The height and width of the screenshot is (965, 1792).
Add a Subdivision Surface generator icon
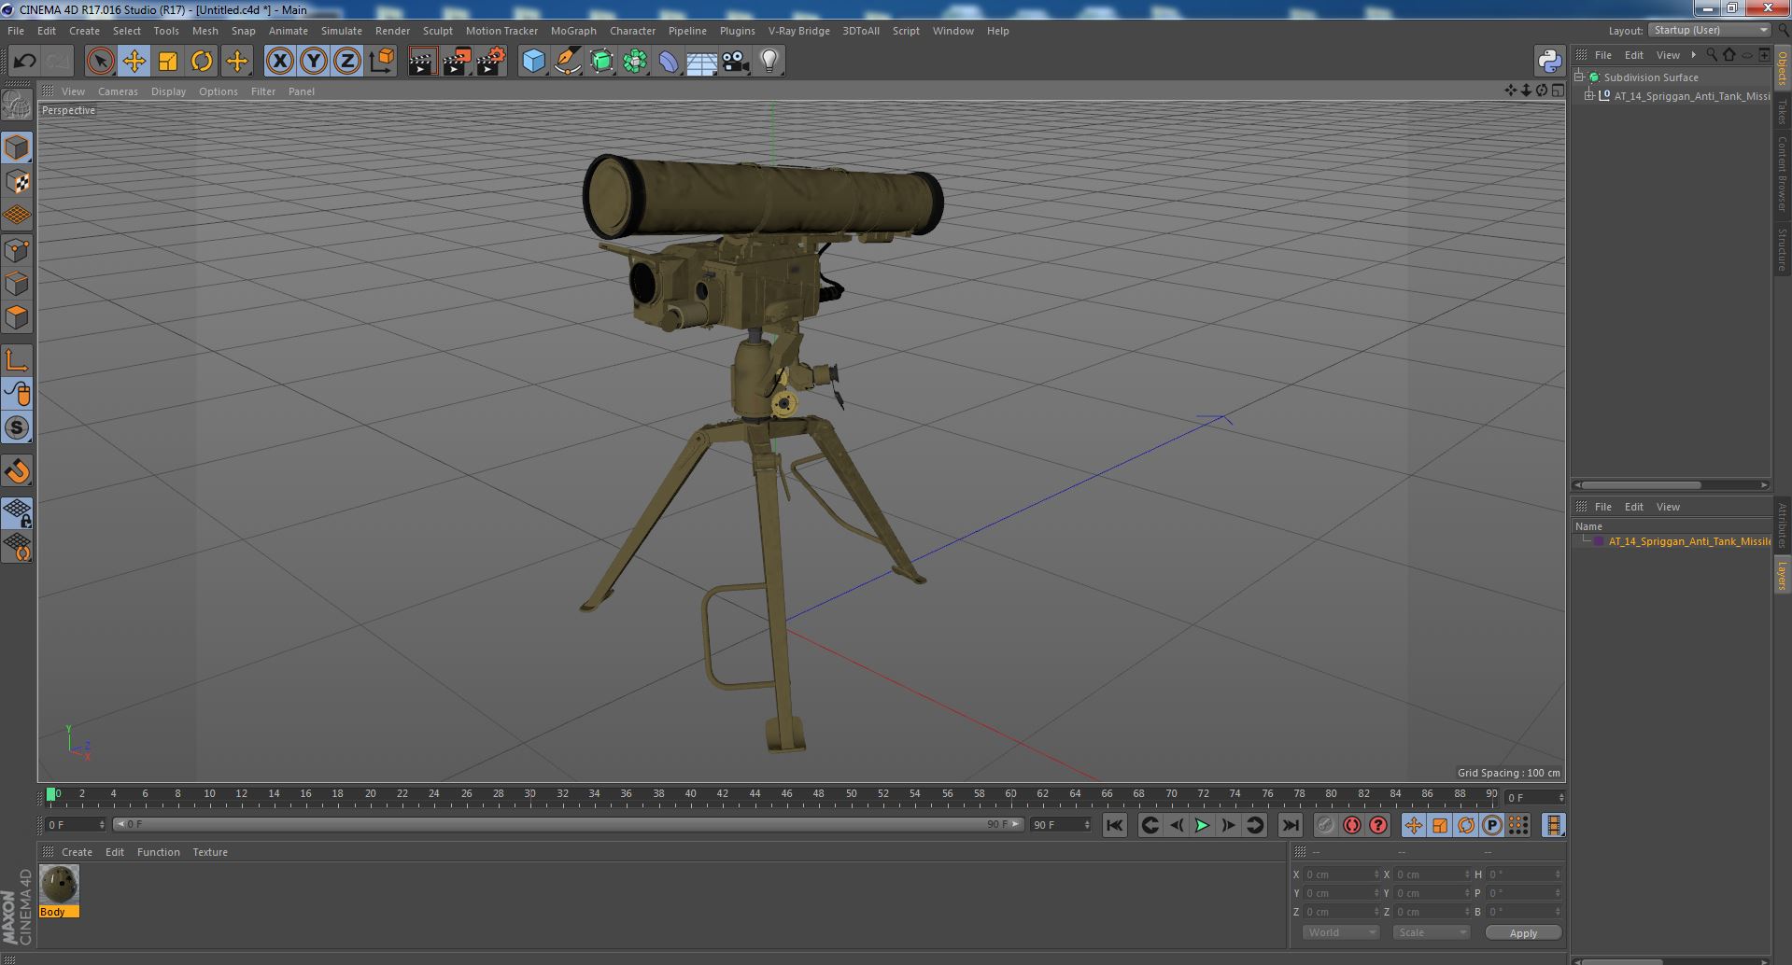tap(601, 62)
